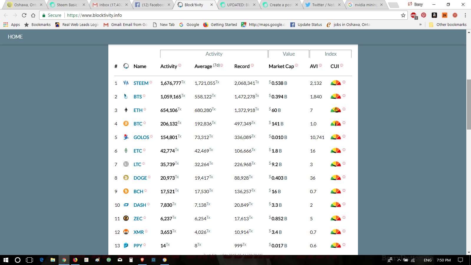Click the Bitcoin logo in the BTC row
Viewport: 471px width, 265px height.
[126, 123]
